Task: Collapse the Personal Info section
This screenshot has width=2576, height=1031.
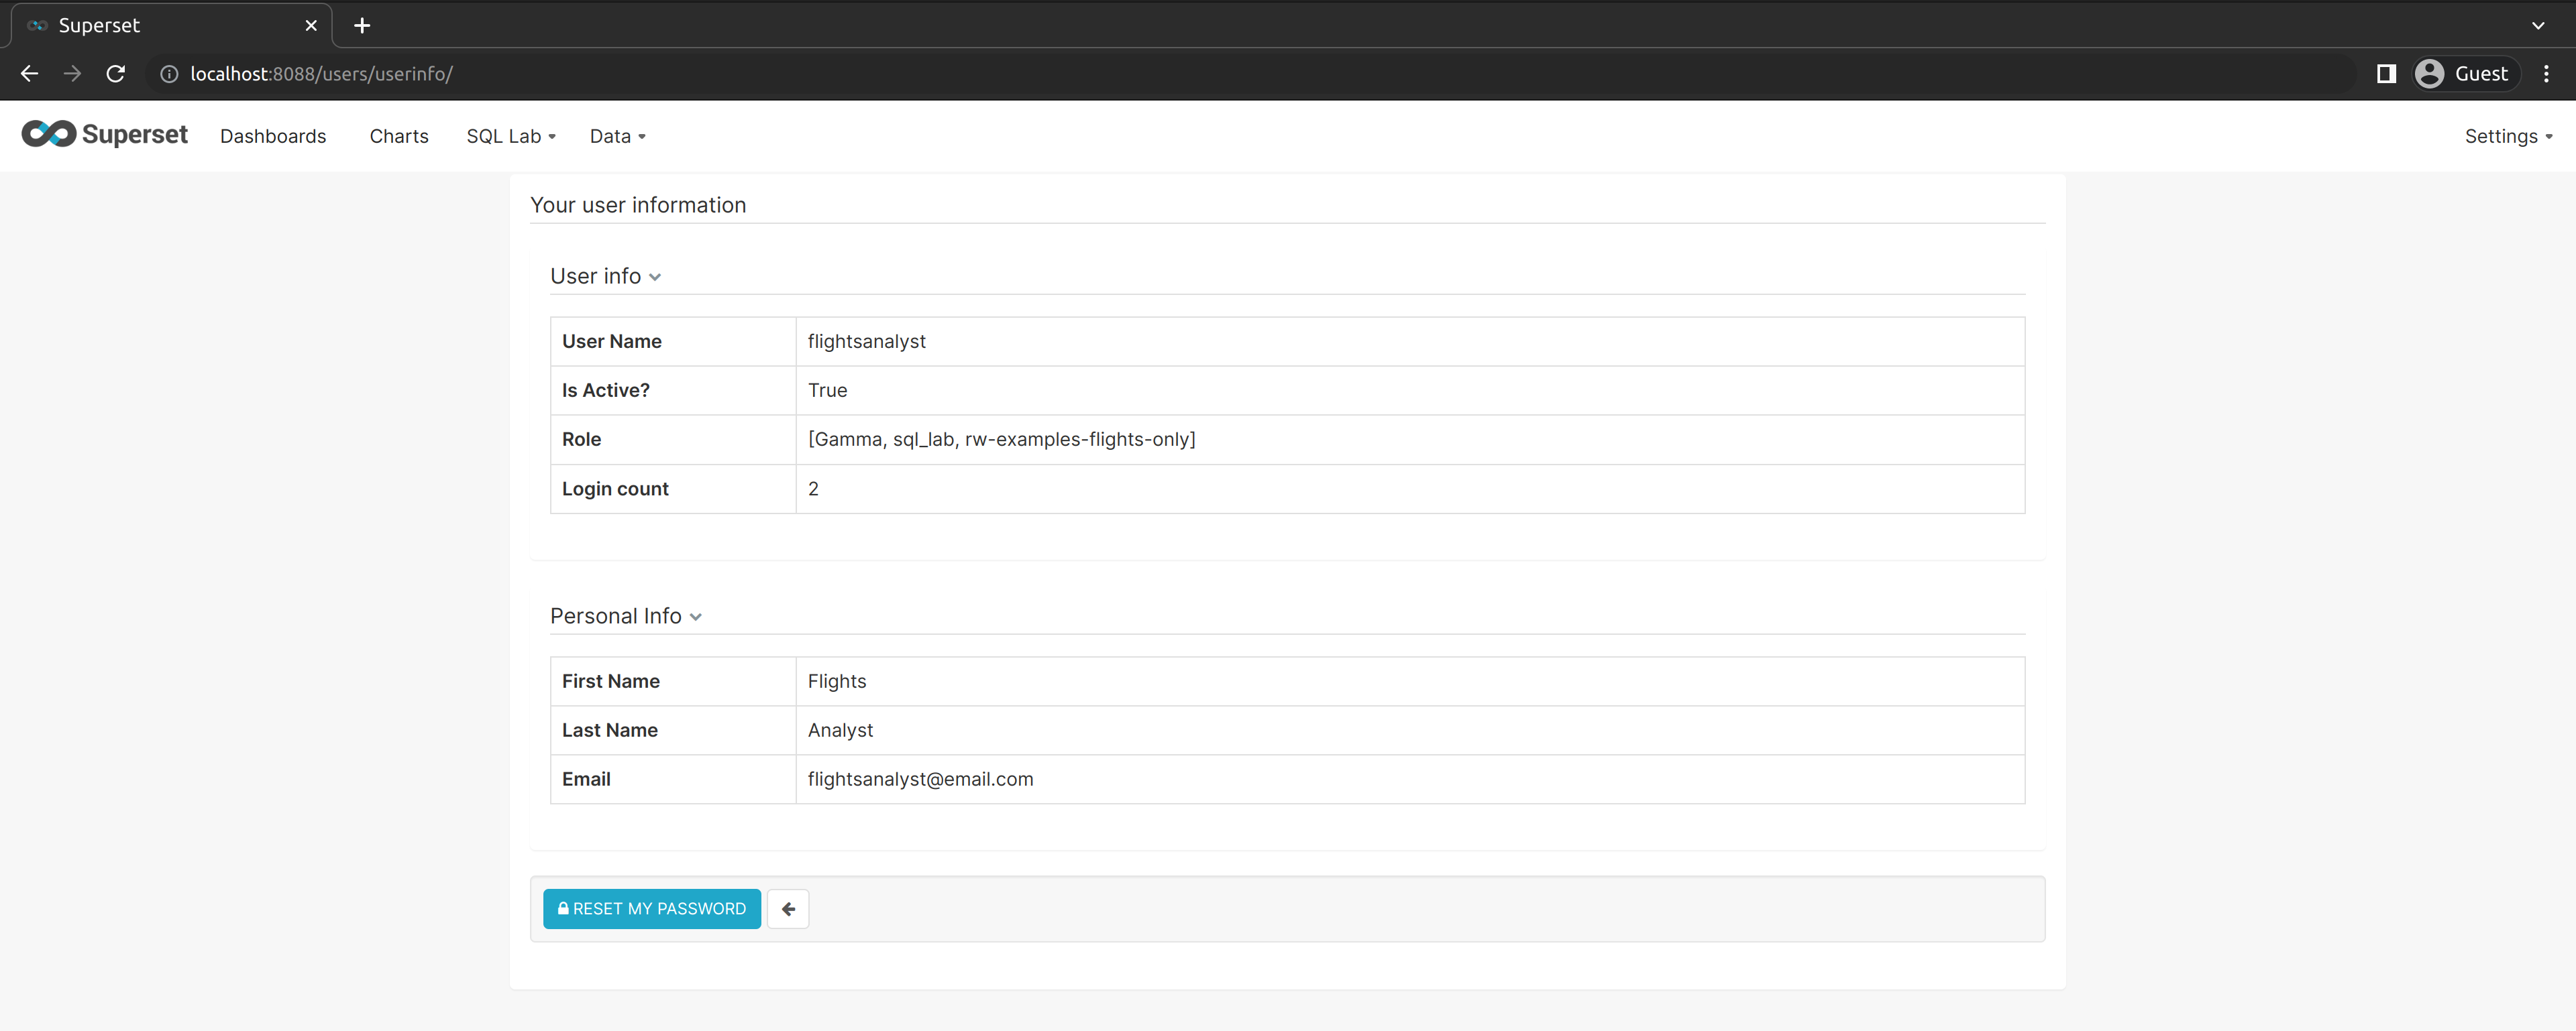Action: [696, 617]
